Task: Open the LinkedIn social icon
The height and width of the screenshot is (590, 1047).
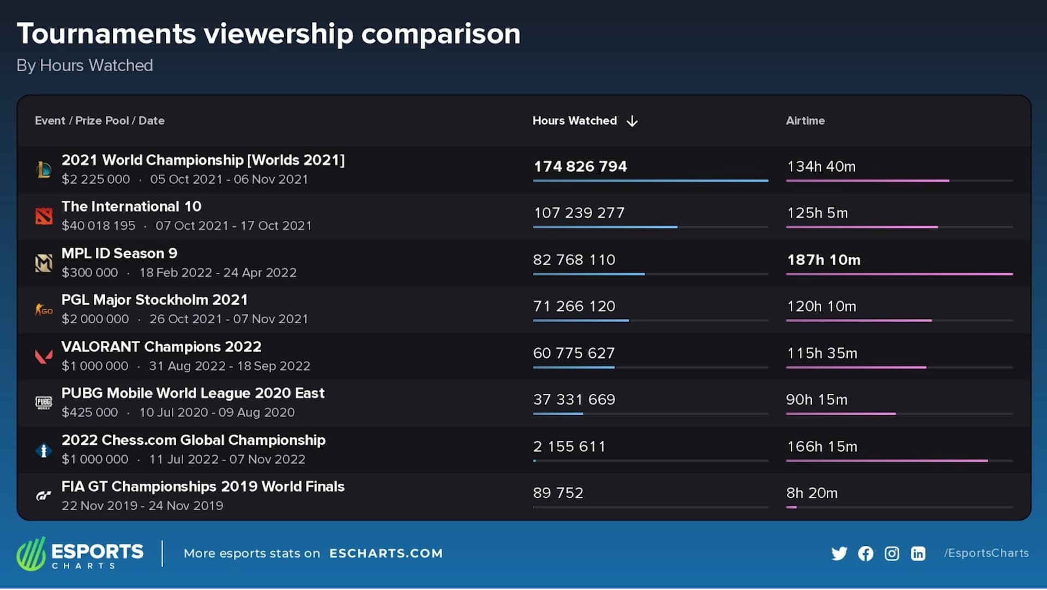Action: (x=918, y=553)
